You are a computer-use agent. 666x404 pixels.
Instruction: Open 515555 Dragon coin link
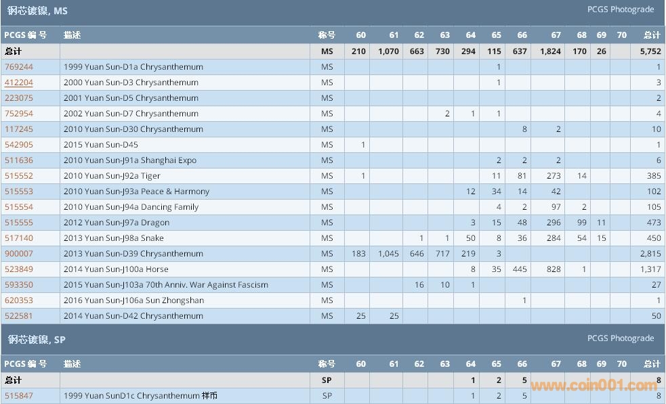(x=19, y=223)
